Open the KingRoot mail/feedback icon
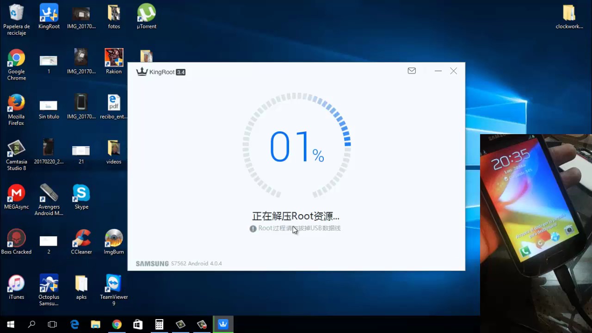 tap(412, 71)
